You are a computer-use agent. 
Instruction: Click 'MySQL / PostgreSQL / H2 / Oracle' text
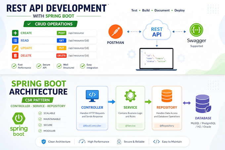(x=203, y=125)
